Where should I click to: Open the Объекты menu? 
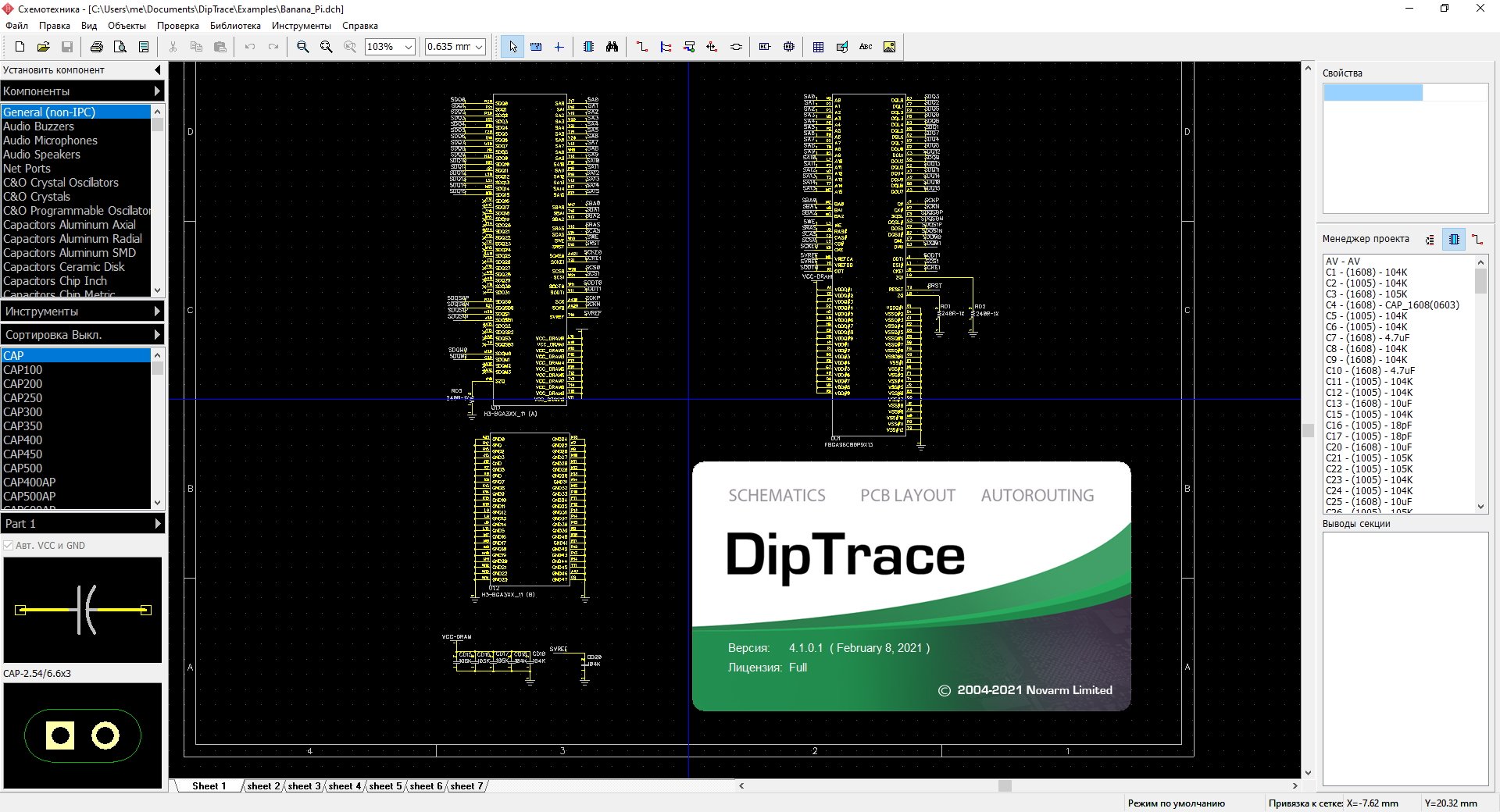coord(127,26)
